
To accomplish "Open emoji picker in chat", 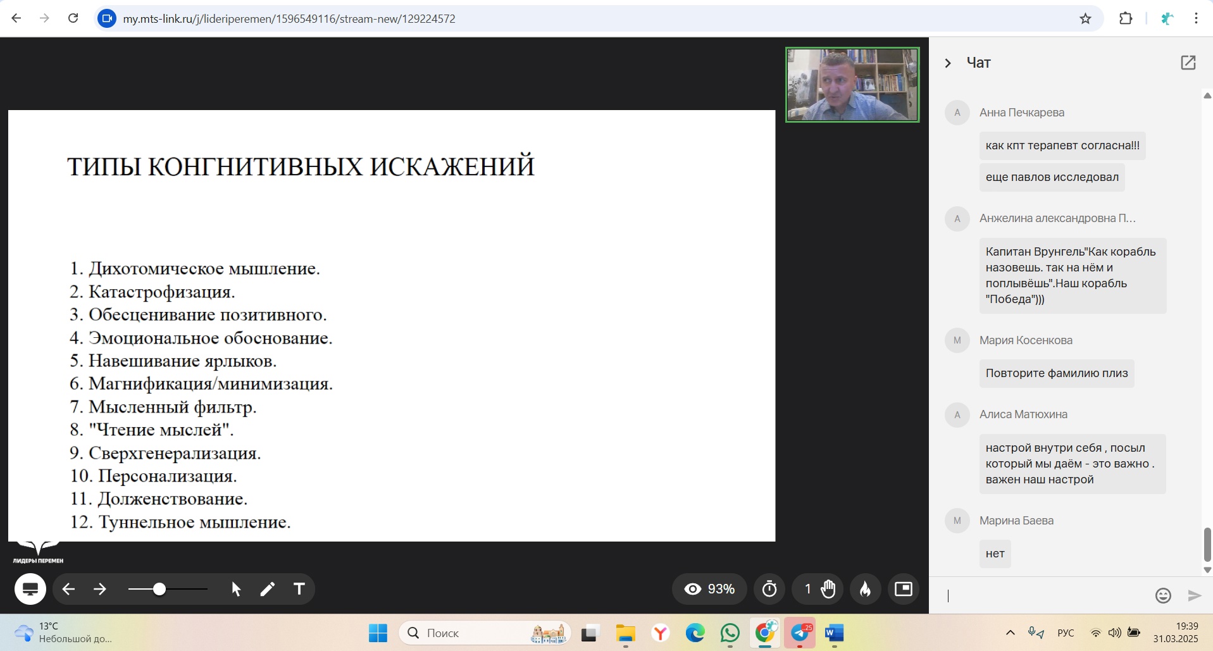I will click(x=1163, y=595).
